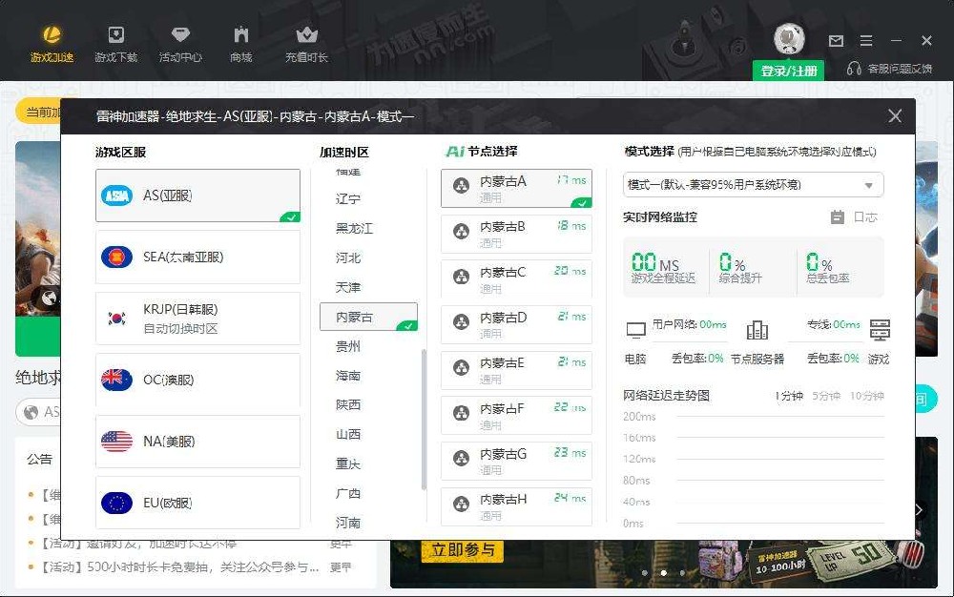
Task: Select the KRJP(日韩服) game region
Action: click(197, 318)
